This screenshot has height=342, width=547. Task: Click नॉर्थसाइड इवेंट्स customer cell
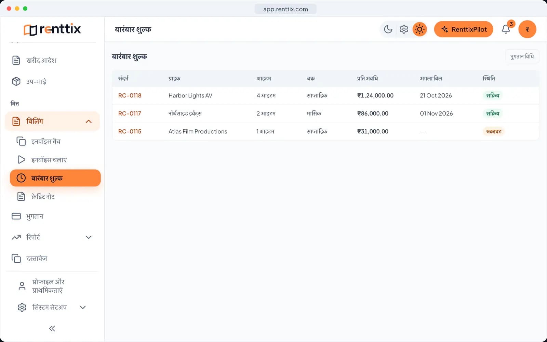pyautogui.click(x=185, y=113)
